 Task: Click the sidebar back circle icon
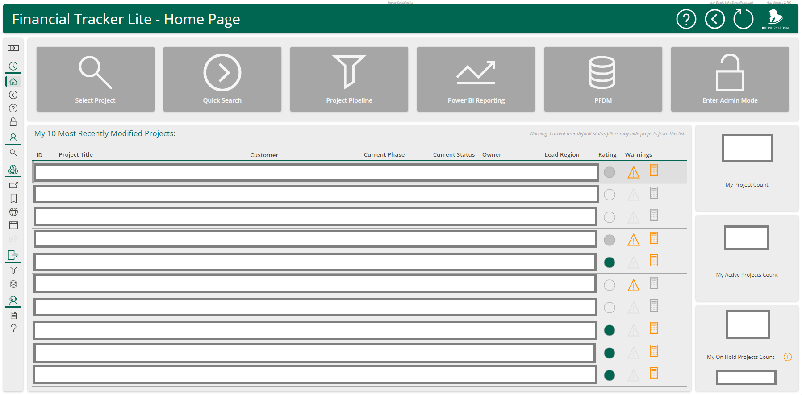13,95
